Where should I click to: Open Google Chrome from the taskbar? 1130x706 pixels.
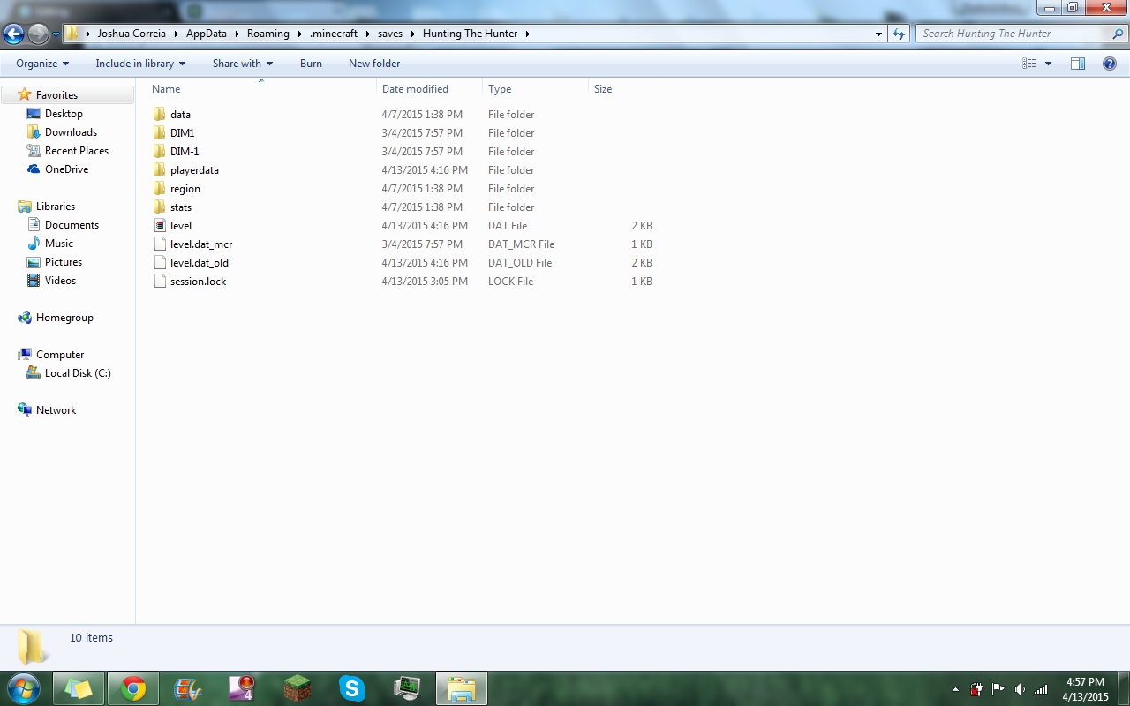point(133,688)
